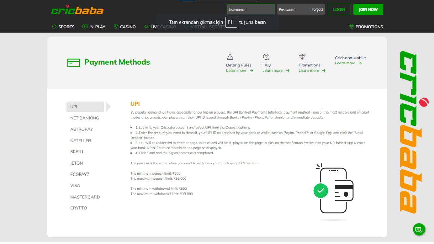The width and height of the screenshot is (434, 244).
Task: Select the Ecopayz payment tab
Action: click(x=80, y=174)
